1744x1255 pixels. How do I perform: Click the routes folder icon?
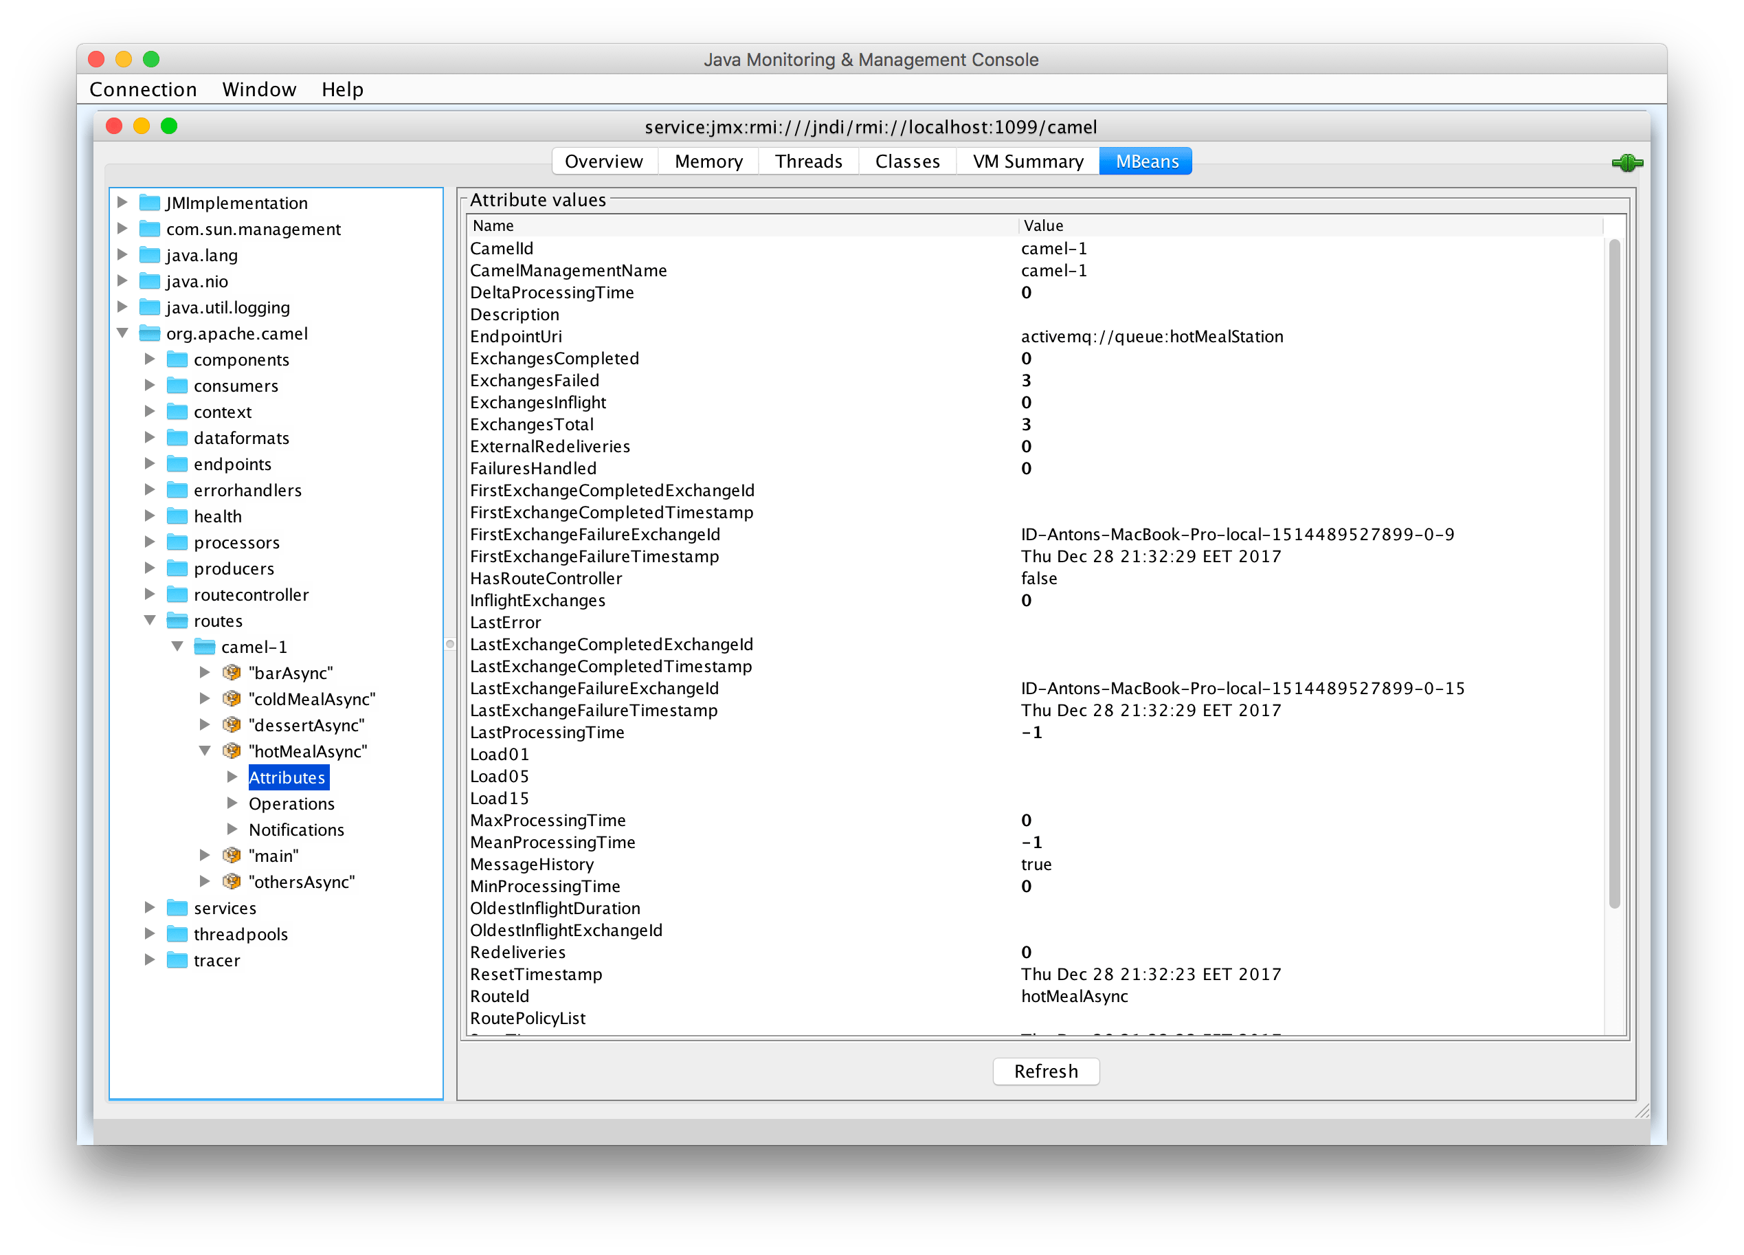coord(177,621)
